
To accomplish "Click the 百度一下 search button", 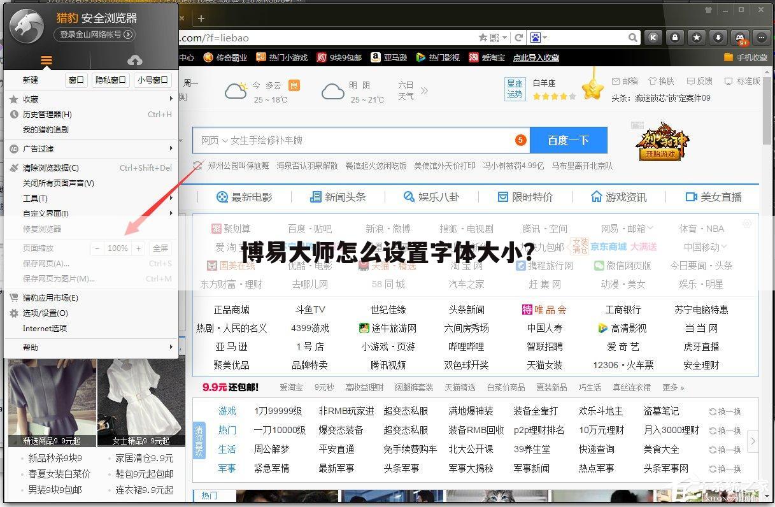I will point(569,140).
